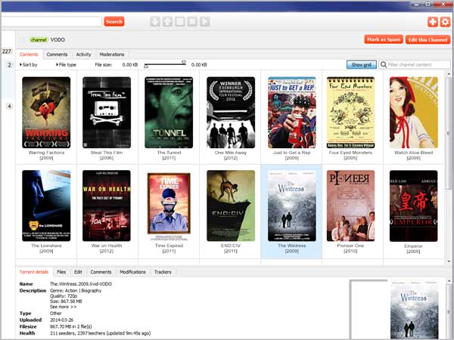The width and height of the screenshot is (454, 340).
Task: Click the torrent name The.Wintress.2009.Xvid-VODO
Action: coord(81,284)
